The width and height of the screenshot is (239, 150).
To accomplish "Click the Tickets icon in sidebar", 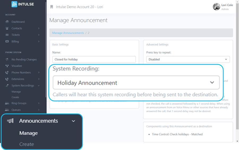I will point(7,35).
